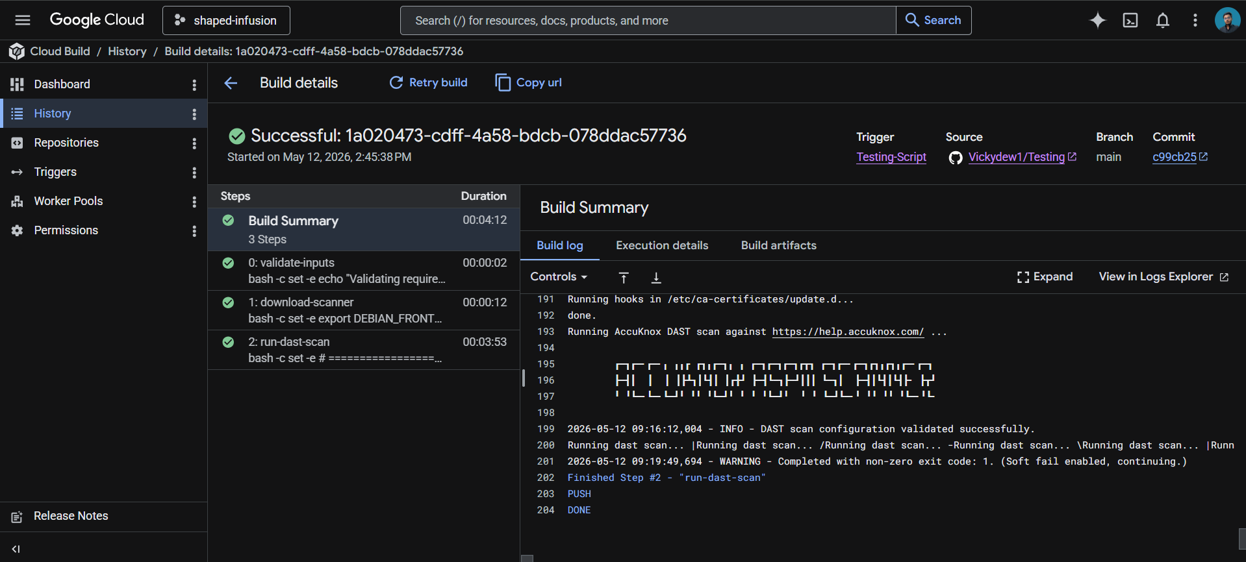Open https://help.accuknox.com/ link in log
The height and width of the screenshot is (562, 1246).
848,332
